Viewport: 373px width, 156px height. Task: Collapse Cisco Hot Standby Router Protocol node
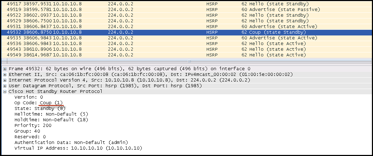(x=5, y=92)
